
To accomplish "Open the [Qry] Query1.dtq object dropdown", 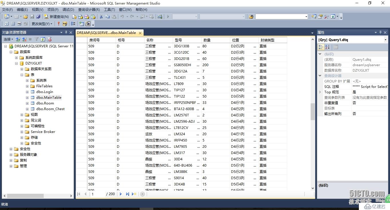I will pos(385,40).
